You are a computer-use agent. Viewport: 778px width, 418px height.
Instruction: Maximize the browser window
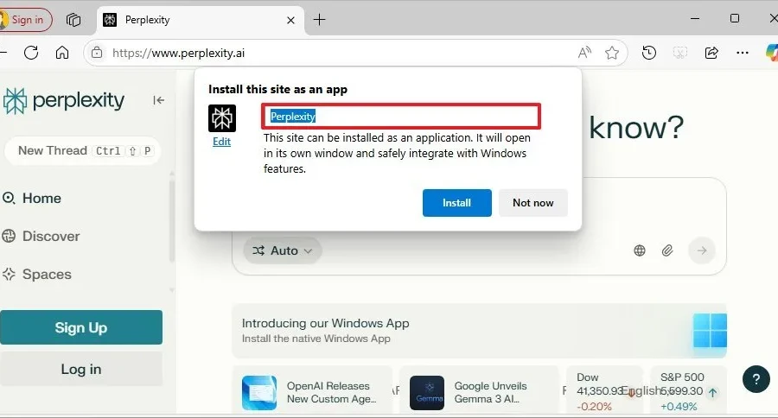point(735,19)
